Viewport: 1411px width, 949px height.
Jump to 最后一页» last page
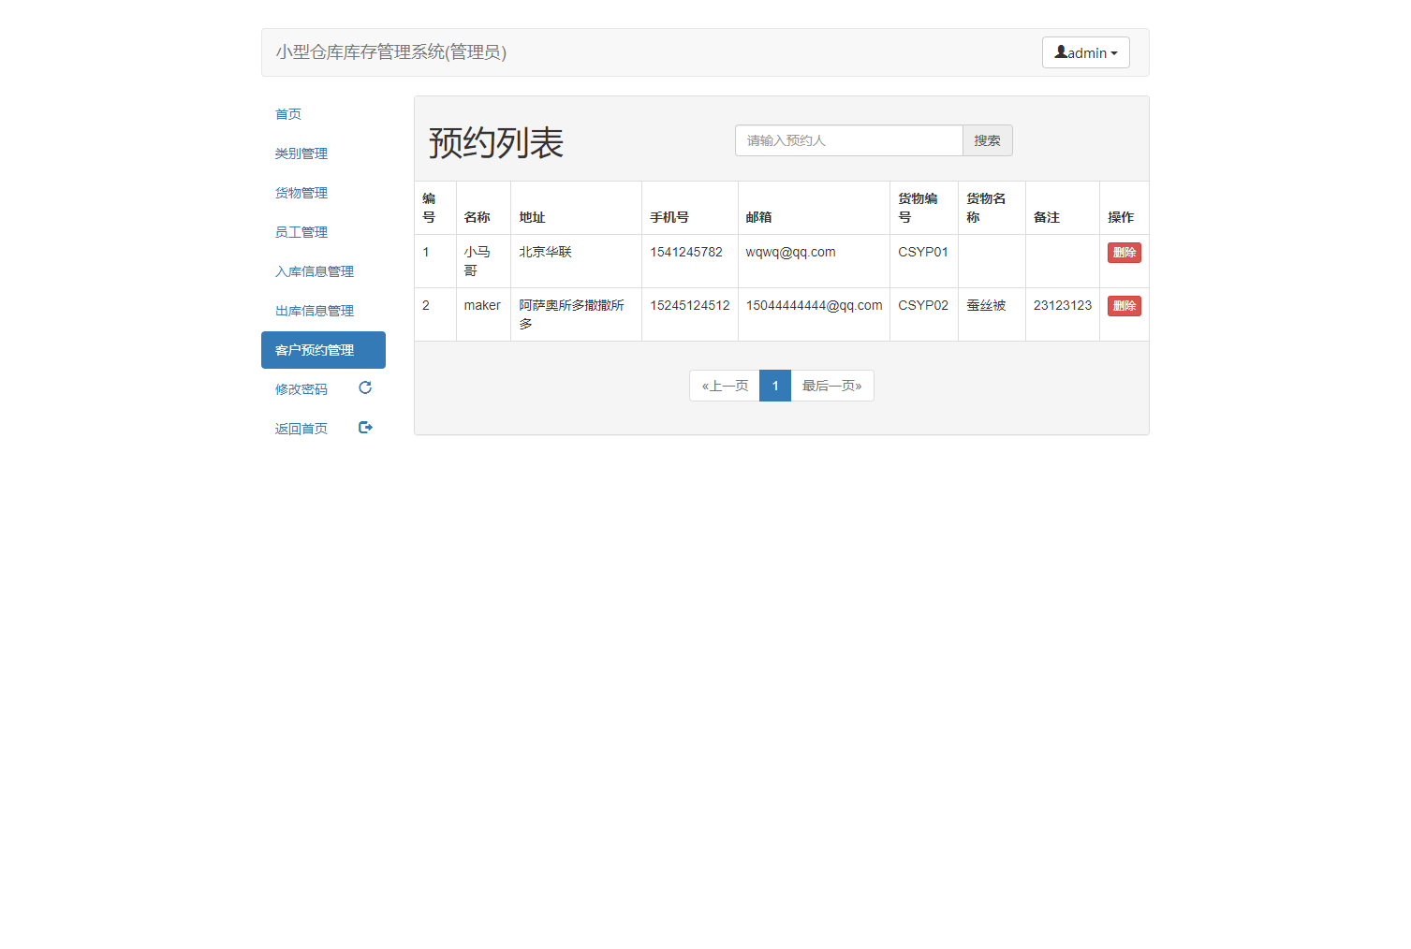[x=831, y=386]
